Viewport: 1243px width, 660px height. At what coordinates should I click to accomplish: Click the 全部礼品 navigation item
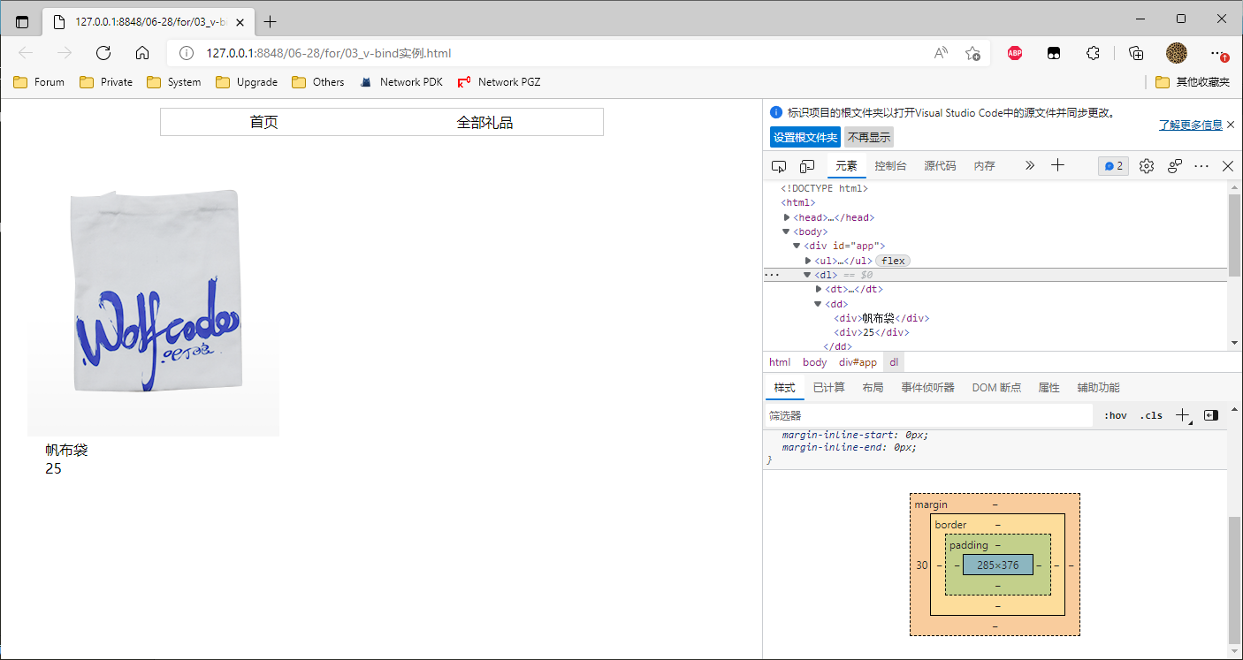[x=484, y=122]
